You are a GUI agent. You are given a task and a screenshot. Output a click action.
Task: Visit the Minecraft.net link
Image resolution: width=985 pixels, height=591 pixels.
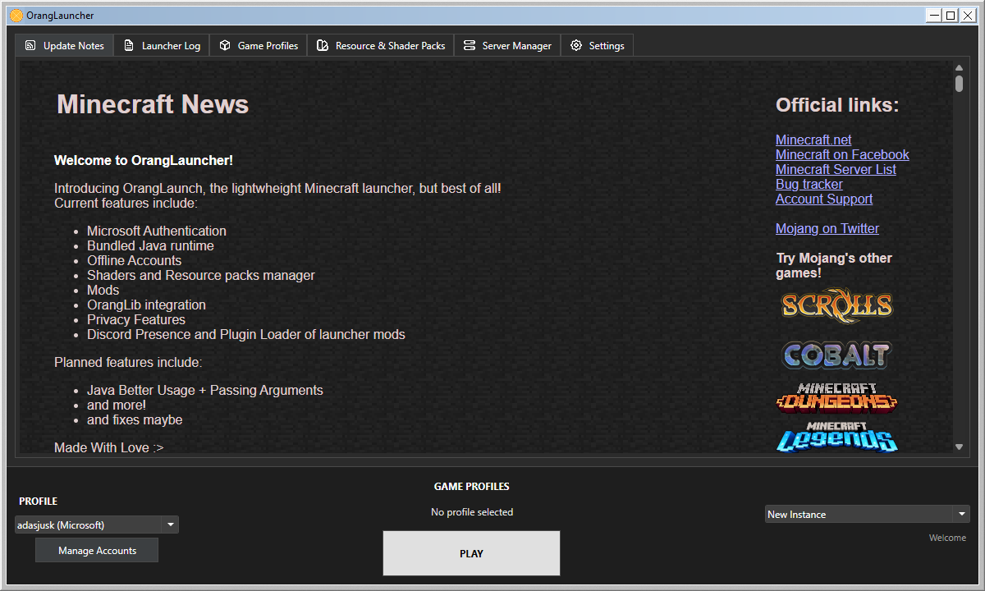point(813,140)
